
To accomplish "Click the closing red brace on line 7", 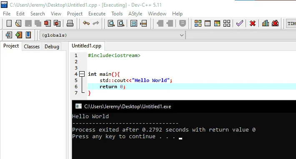I will pos(89,93).
